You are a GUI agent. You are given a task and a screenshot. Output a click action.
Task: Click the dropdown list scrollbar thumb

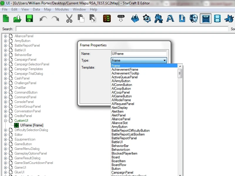click(180, 73)
